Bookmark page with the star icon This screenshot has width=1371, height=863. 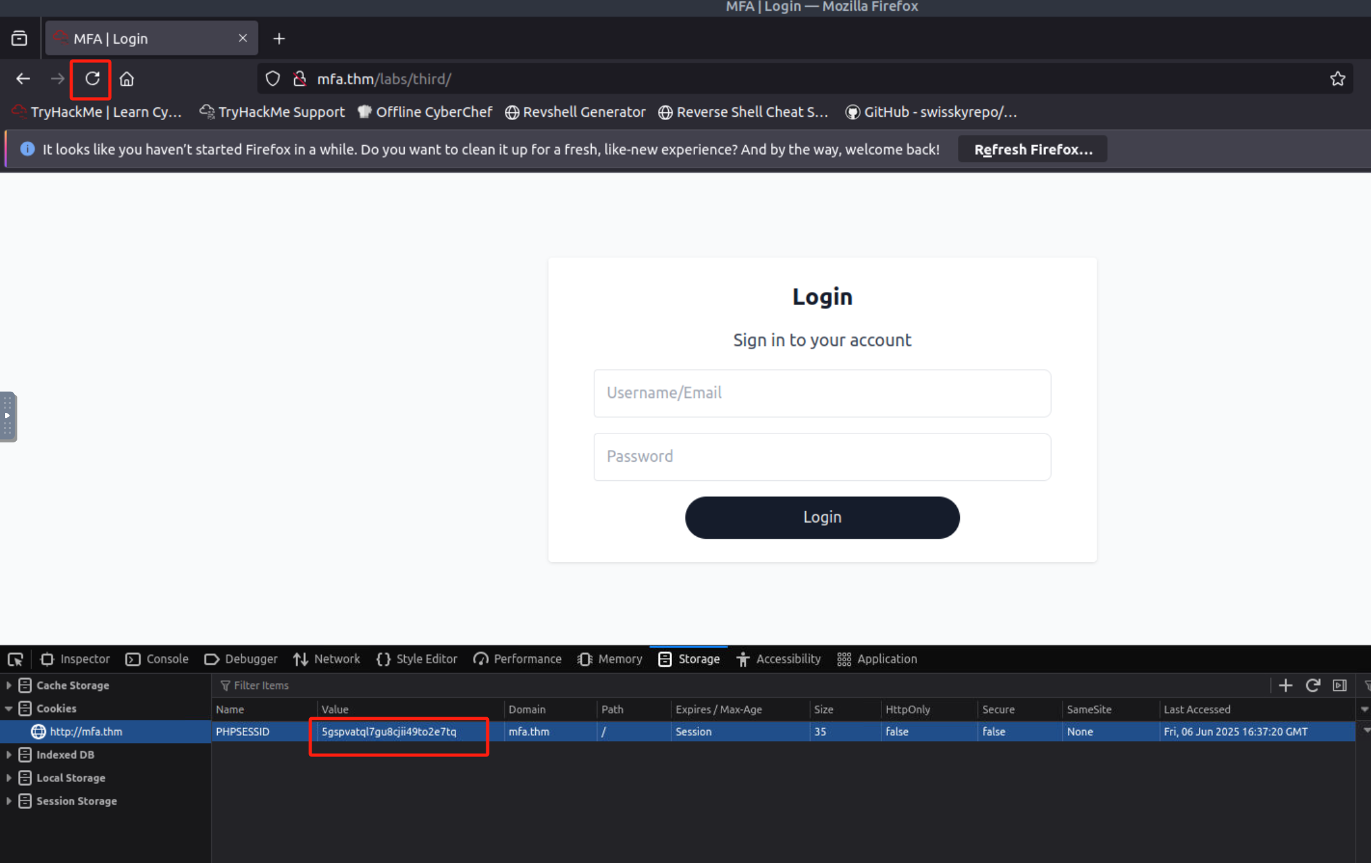(1337, 79)
